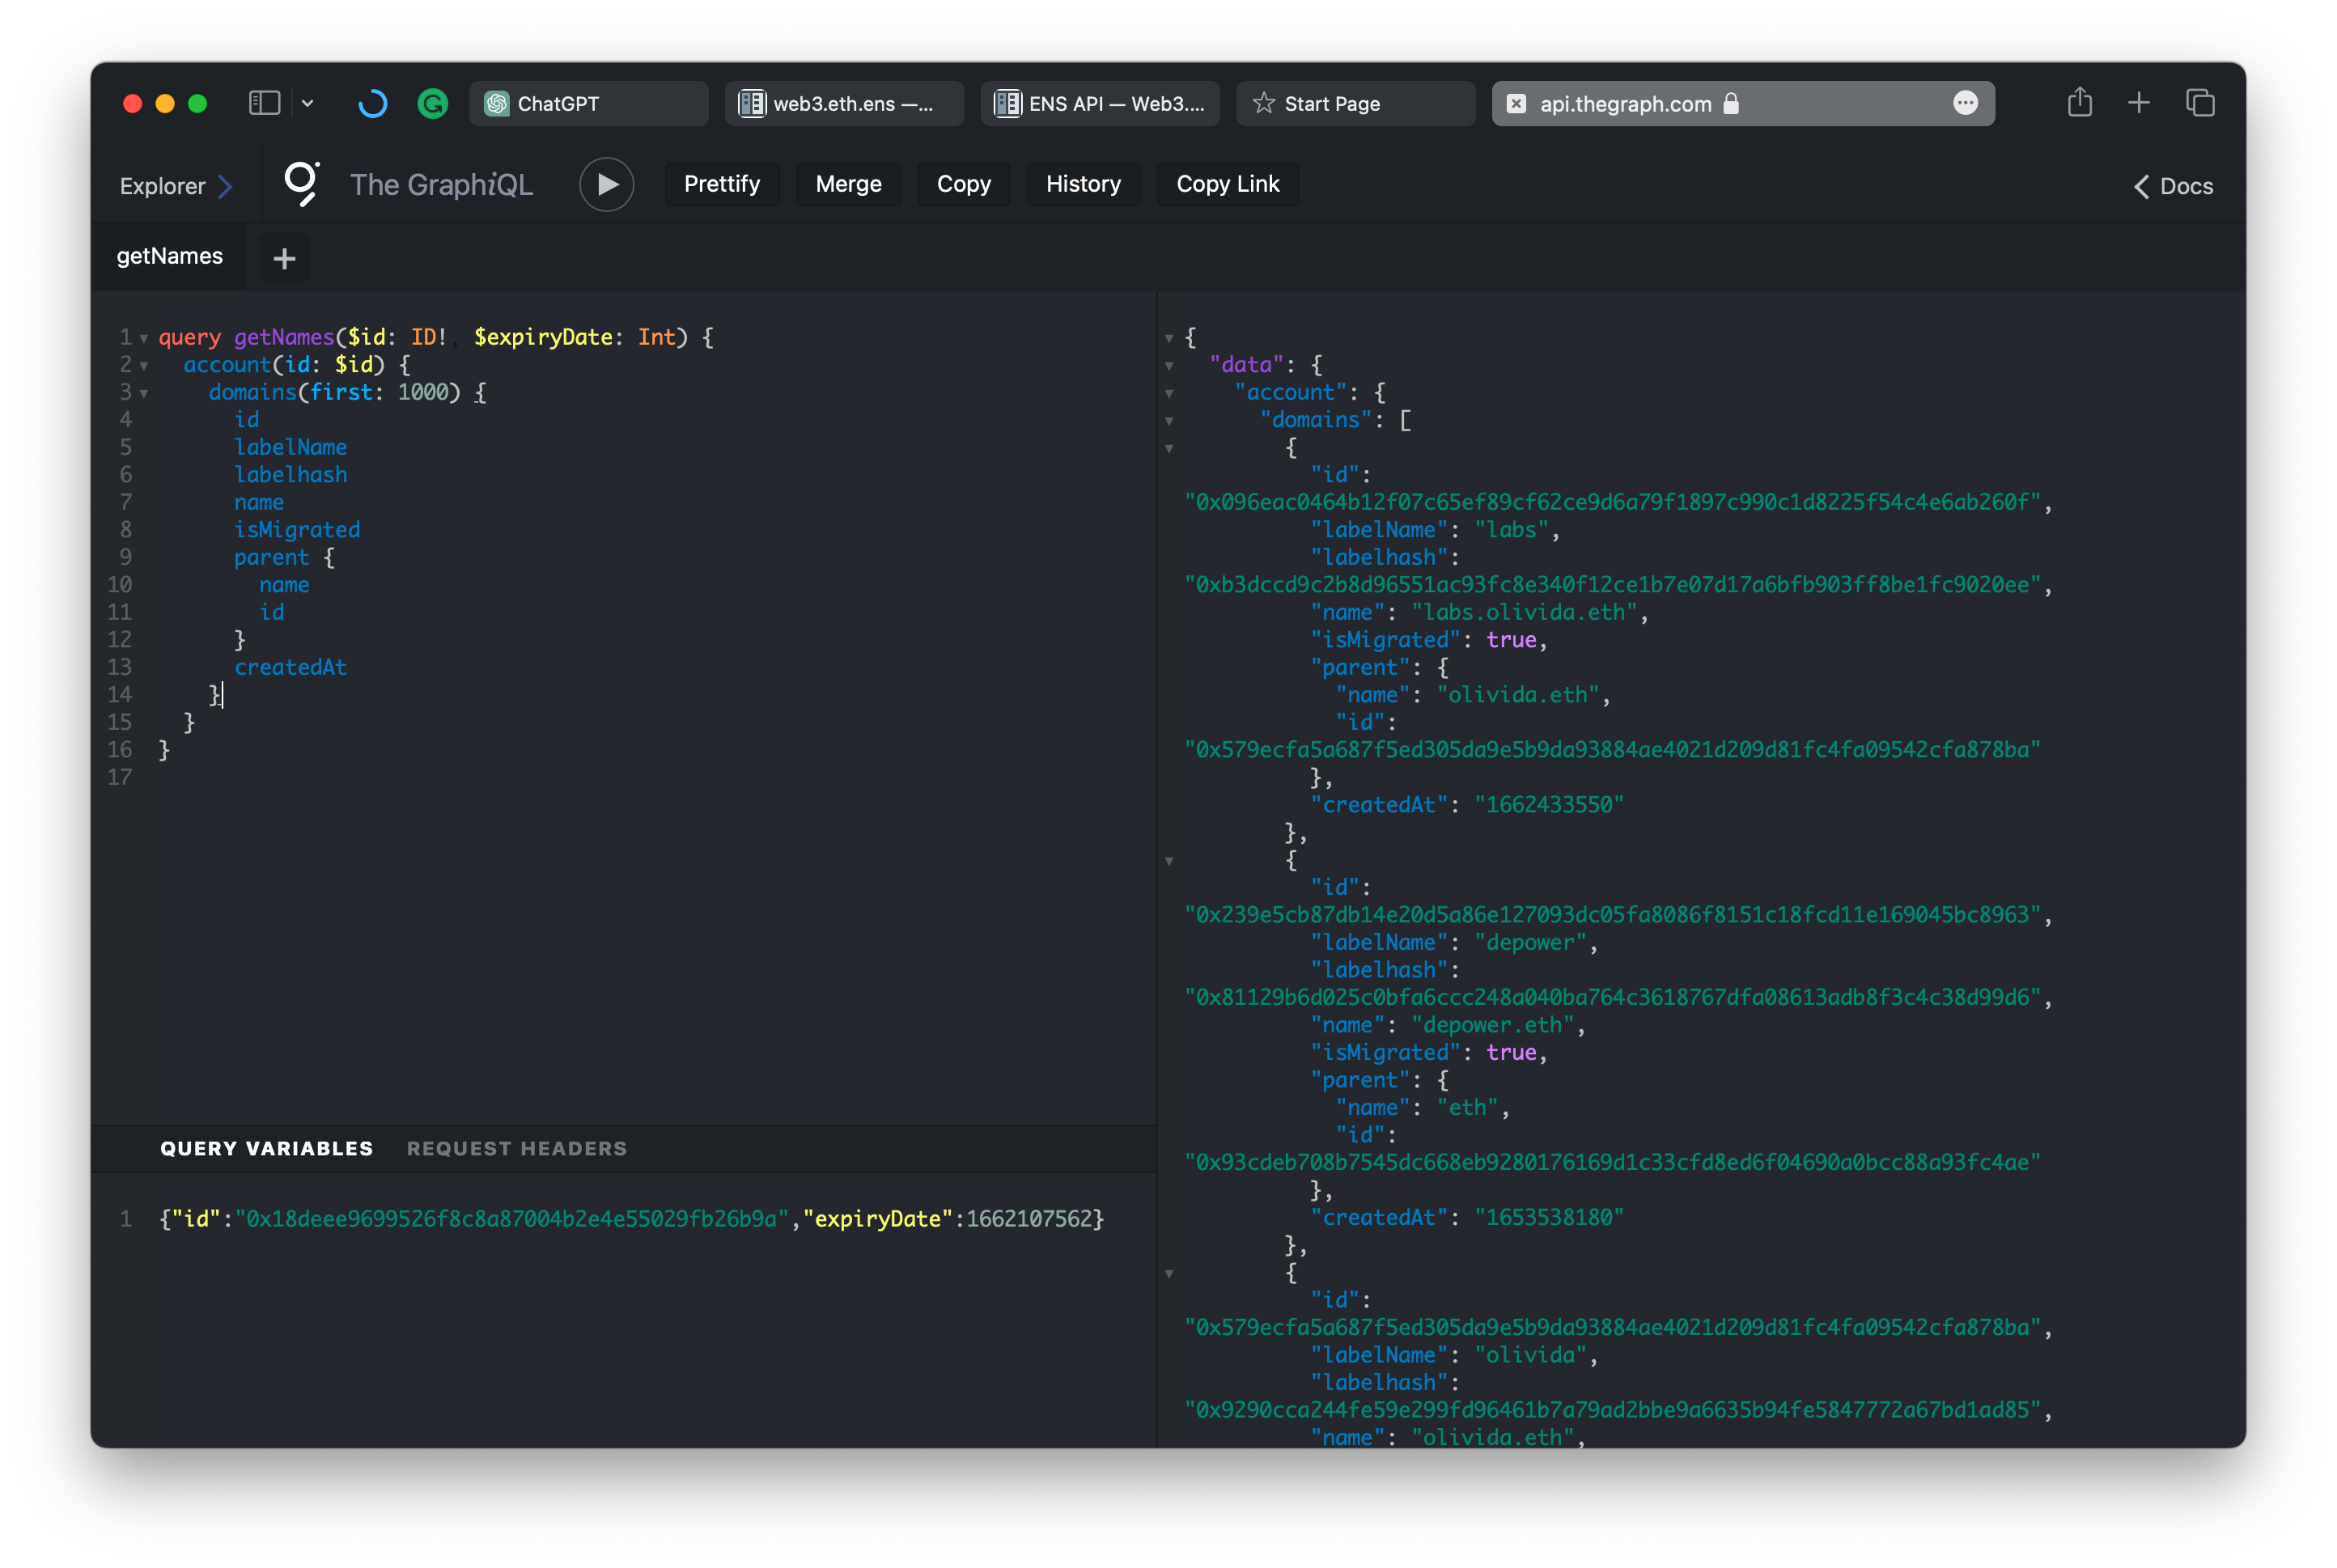Open the Explorer panel

175,186
